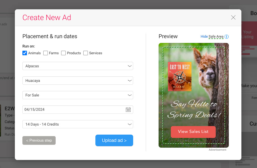257x168 pixels.
Task: Click the Preview heading
Action: (168, 36)
